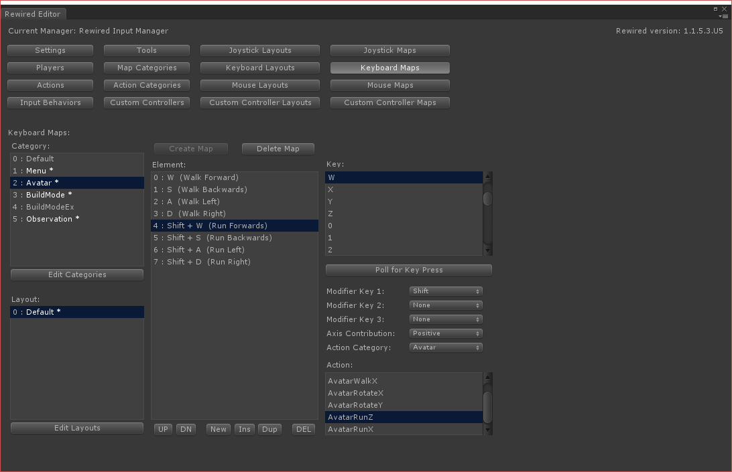Open the Custom Controllers panel
The width and height of the screenshot is (732, 472).
[146, 102]
